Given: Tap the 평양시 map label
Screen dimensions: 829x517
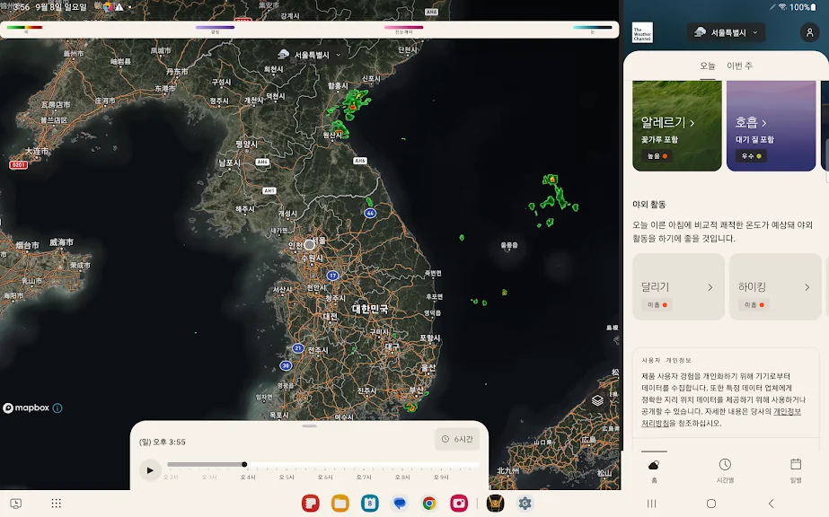Looking at the screenshot, I should coord(246,144).
